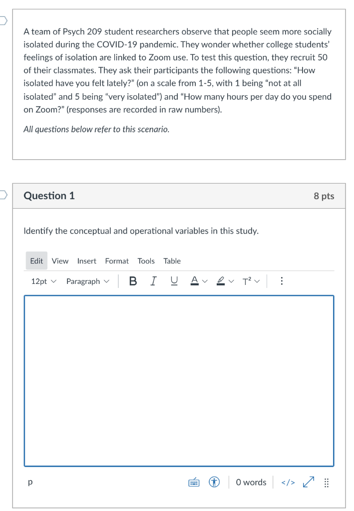This screenshot has height=511, width=354.
Task: Open the Insert menu
Action: (x=86, y=260)
